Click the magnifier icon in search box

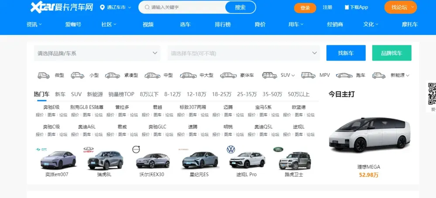(x=147, y=7)
